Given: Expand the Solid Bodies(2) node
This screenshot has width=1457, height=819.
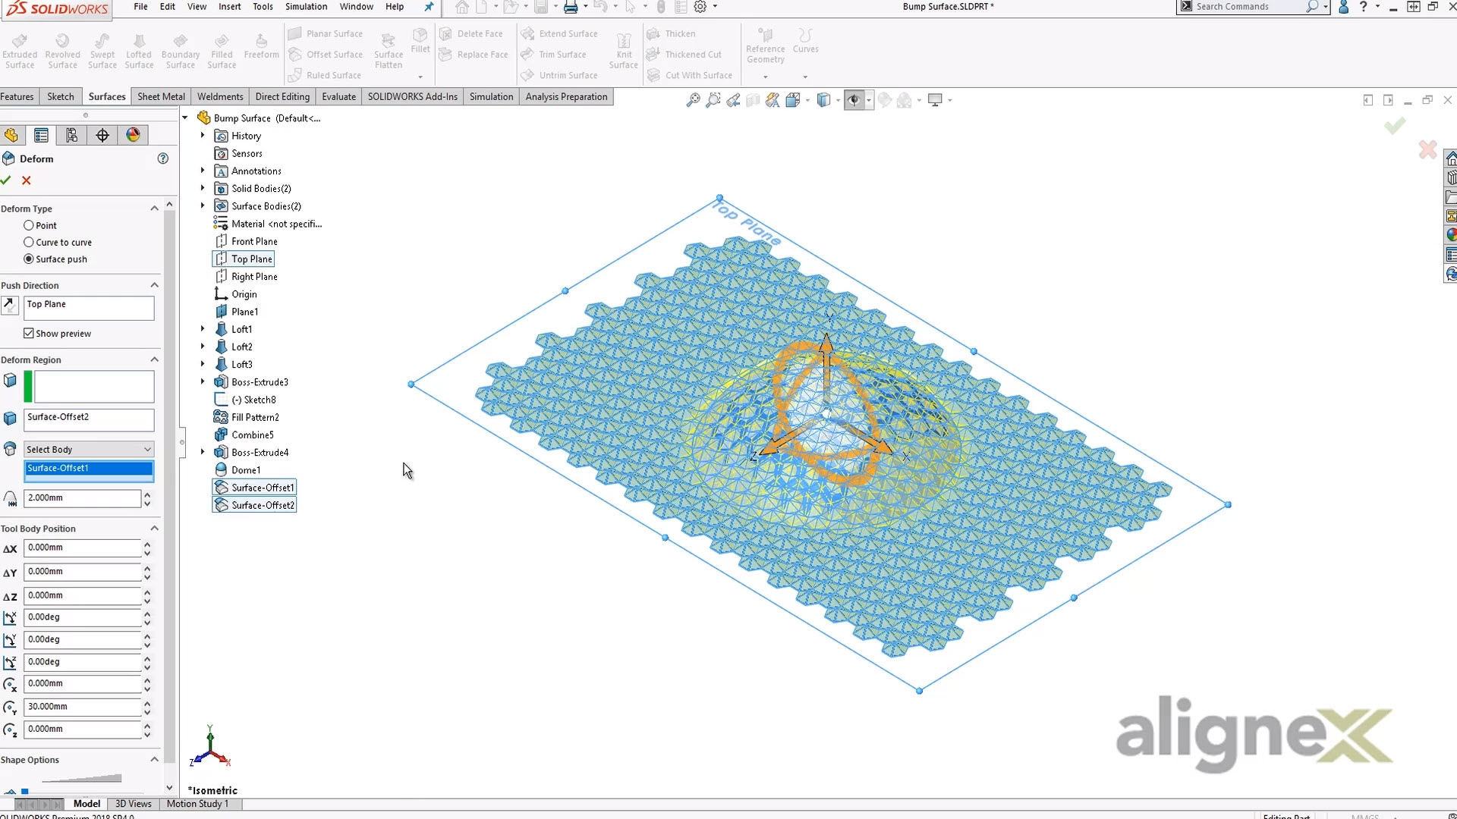Looking at the screenshot, I should [x=201, y=188].
